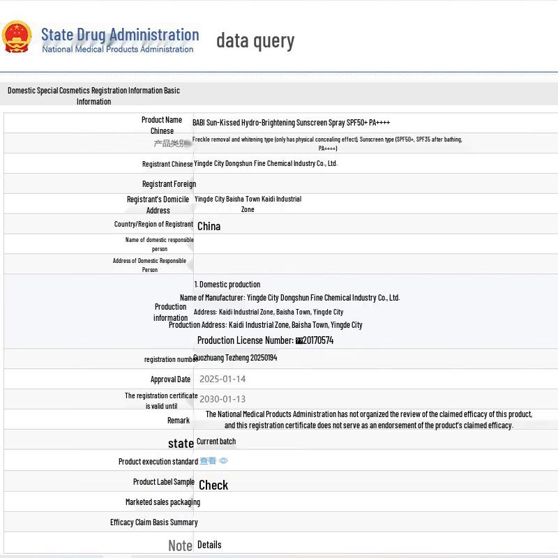Viewport: 558px width, 558px height.
Task: Click registration number Guozhuang Tezheng 20250194
Action: [x=235, y=358]
